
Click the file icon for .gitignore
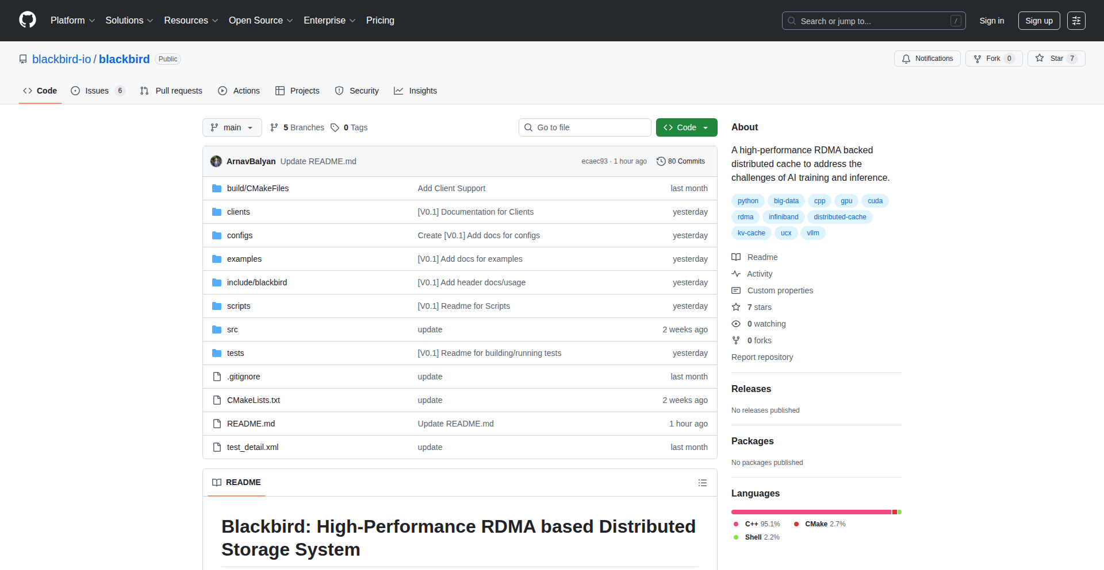click(x=217, y=377)
